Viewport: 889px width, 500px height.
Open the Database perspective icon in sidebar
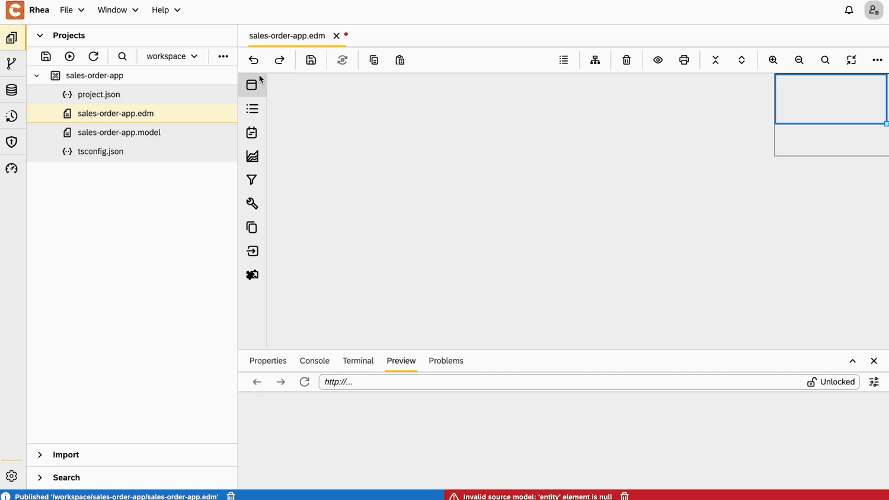tap(11, 90)
